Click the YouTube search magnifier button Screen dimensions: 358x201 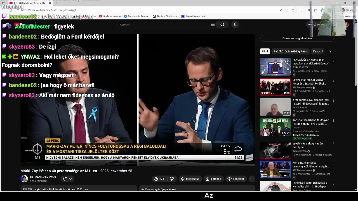tap(222, 25)
